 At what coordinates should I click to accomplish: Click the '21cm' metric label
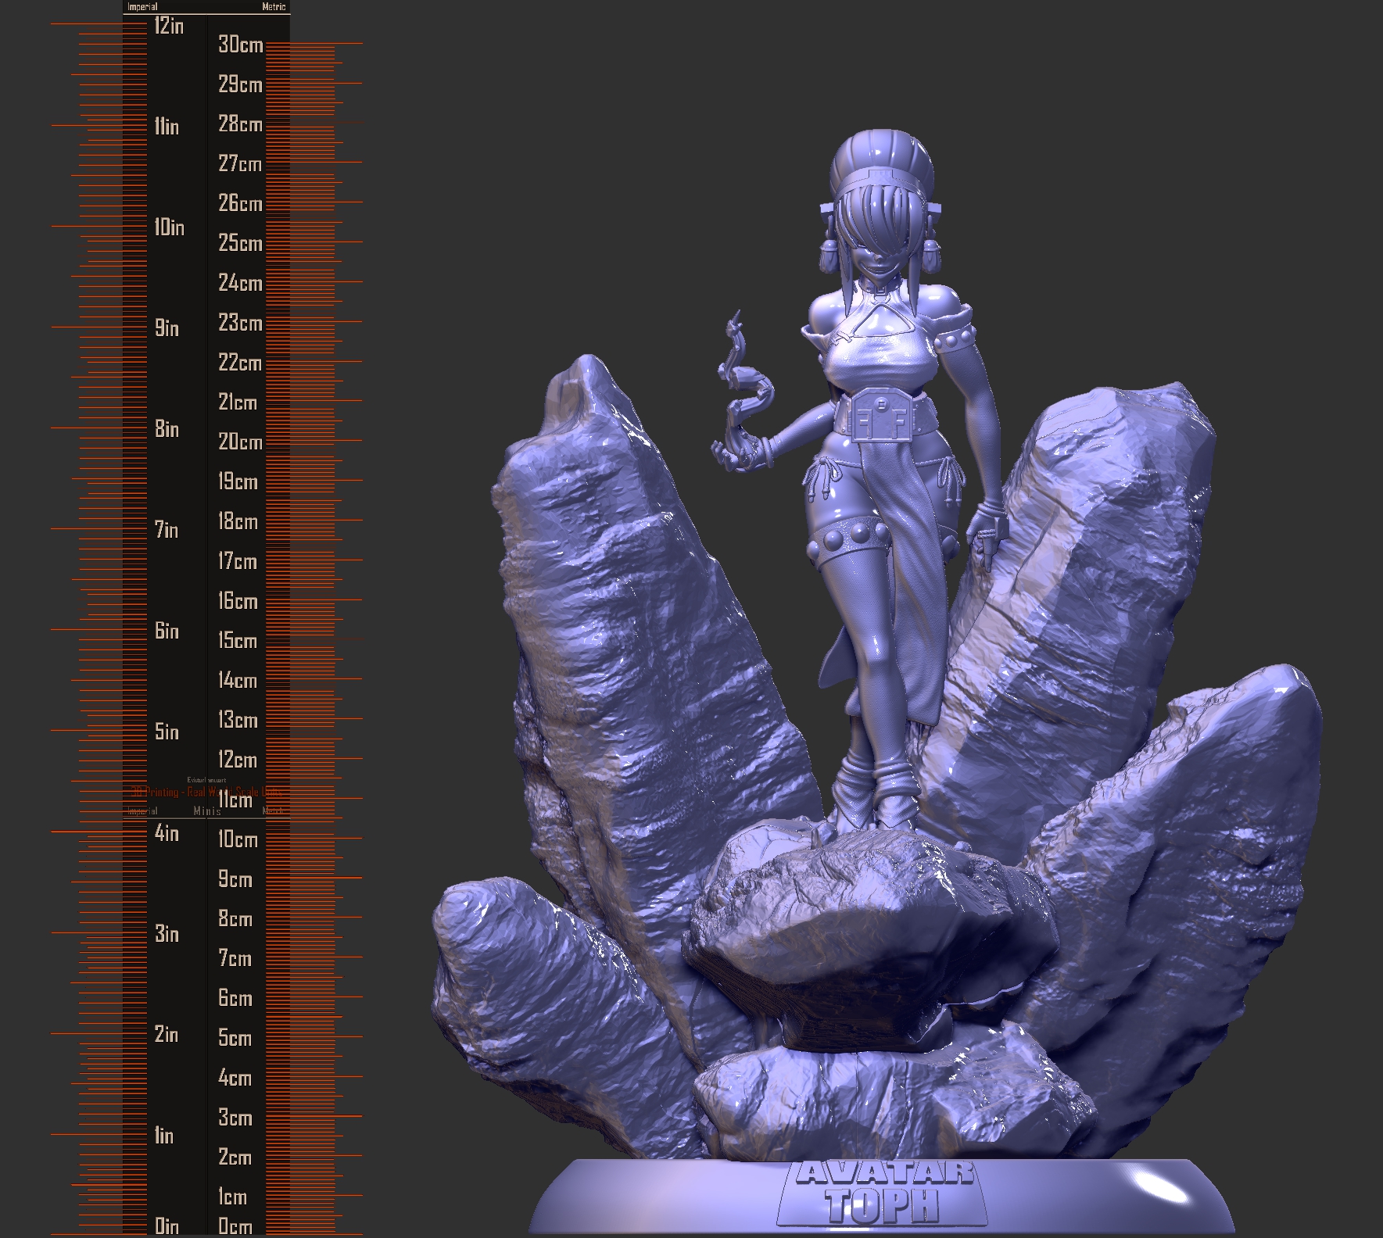point(238,403)
